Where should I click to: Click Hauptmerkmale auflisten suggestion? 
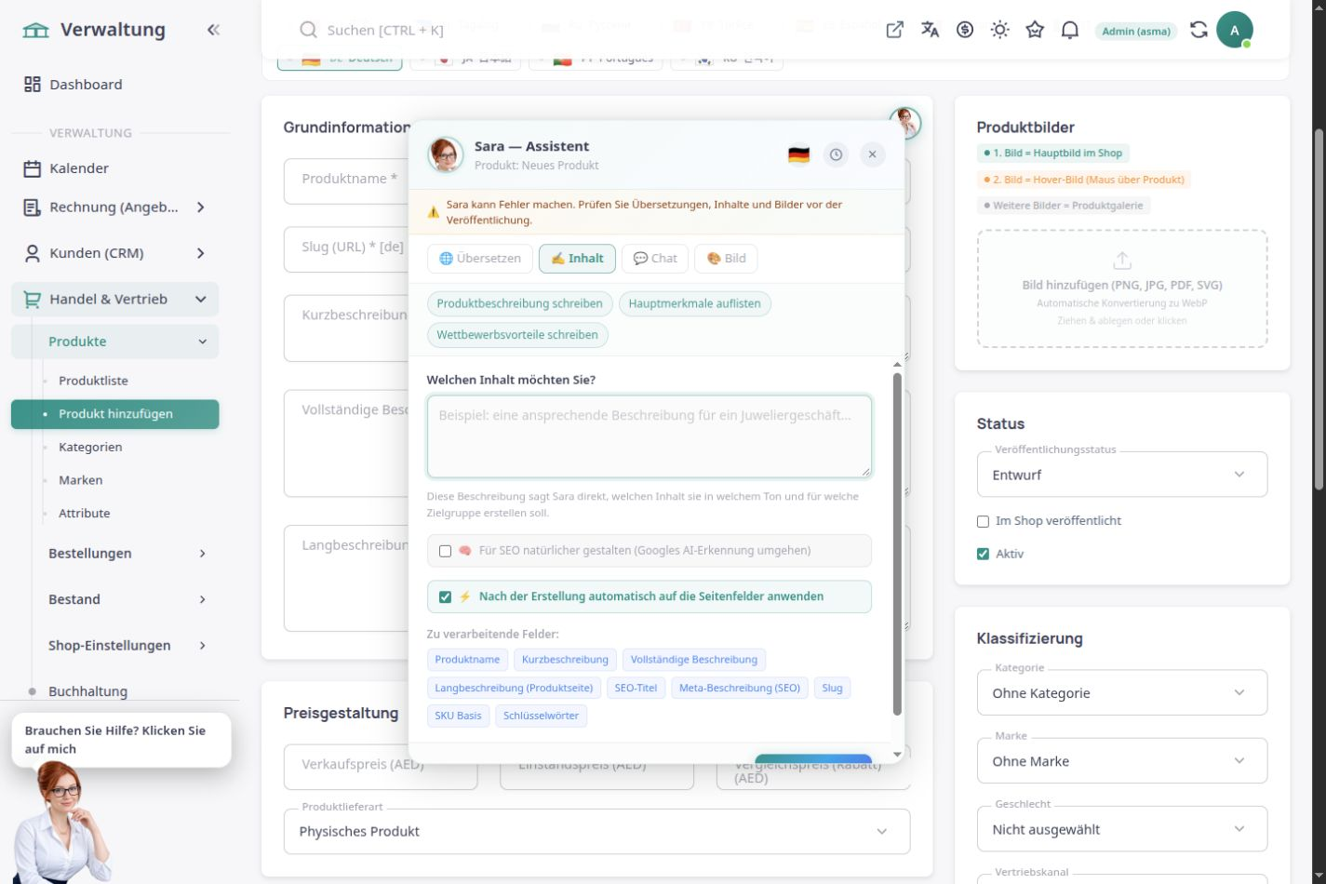pos(694,303)
